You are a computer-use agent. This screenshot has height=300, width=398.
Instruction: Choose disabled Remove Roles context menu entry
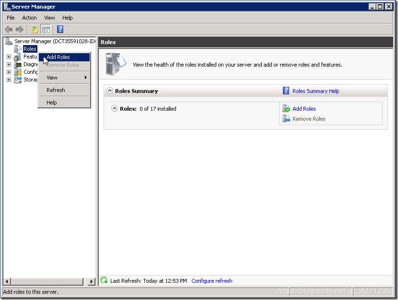64,65
